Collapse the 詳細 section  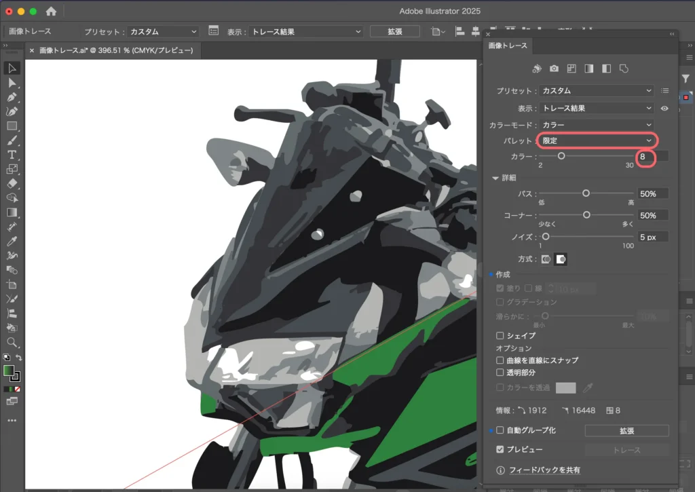click(x=496, y=178)
